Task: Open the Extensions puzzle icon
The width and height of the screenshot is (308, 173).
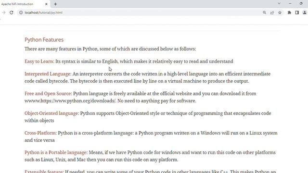Action: tap(289, 12)
